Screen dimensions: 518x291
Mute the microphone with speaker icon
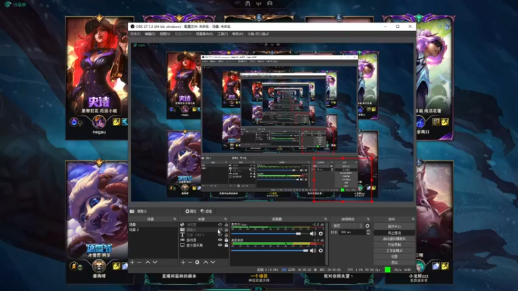click(x=313, y=233)
